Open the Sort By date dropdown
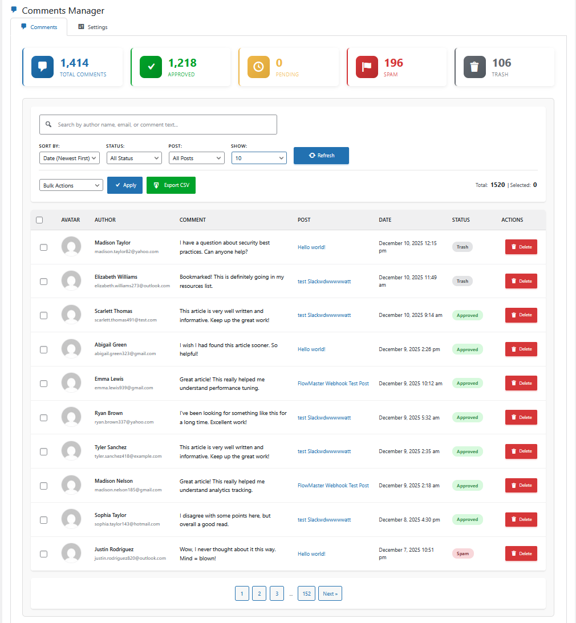 70,158
